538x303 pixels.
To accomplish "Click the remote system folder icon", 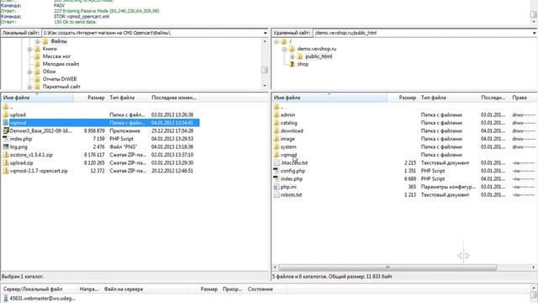I will click(x=277, y=146).
